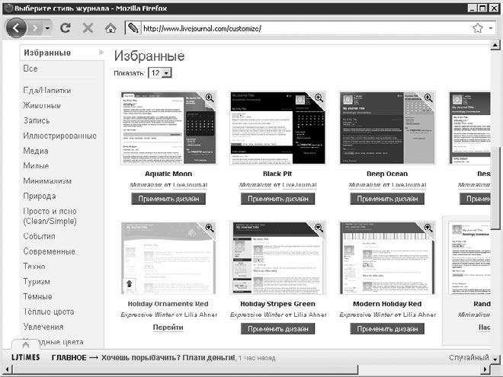Open the Holiday Ornaments Red thumbnail

pyautogui.click(x=168, y=257)
